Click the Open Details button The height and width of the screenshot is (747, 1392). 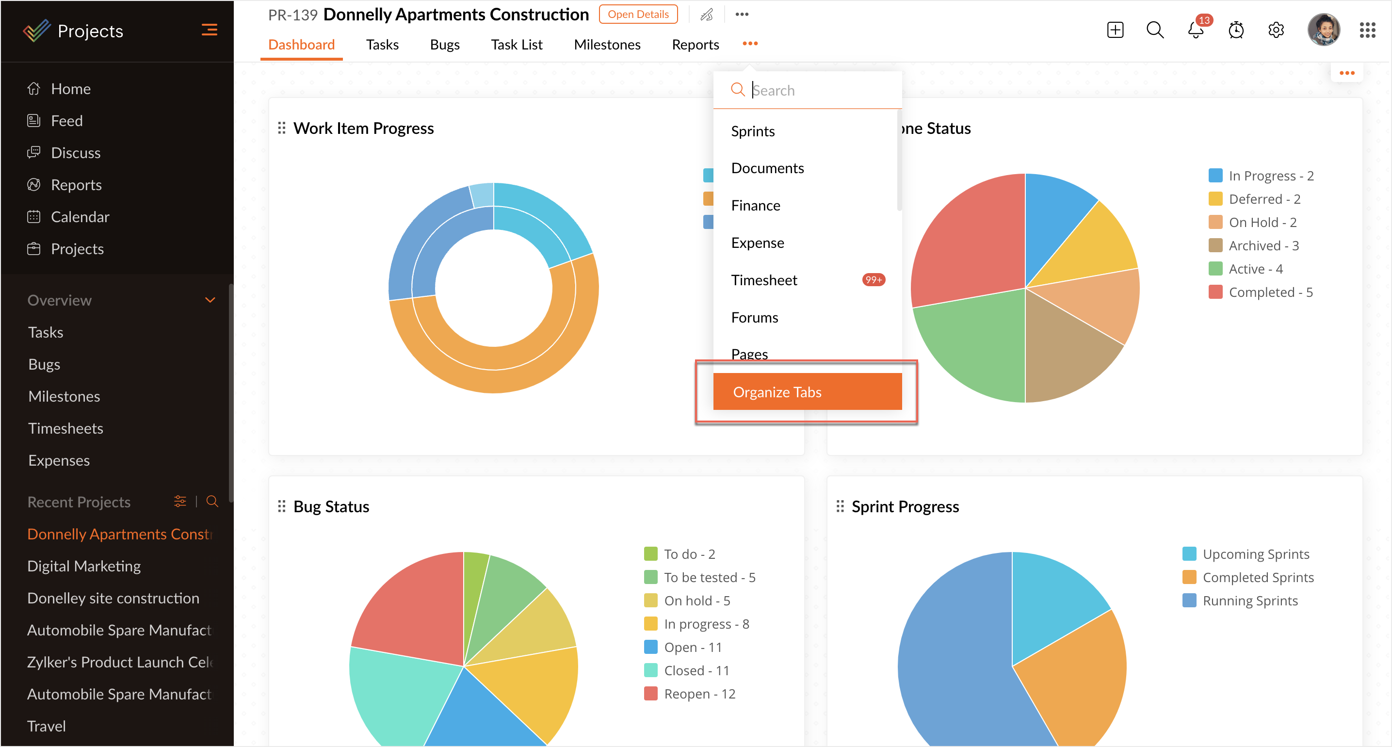tap(638, 15)
